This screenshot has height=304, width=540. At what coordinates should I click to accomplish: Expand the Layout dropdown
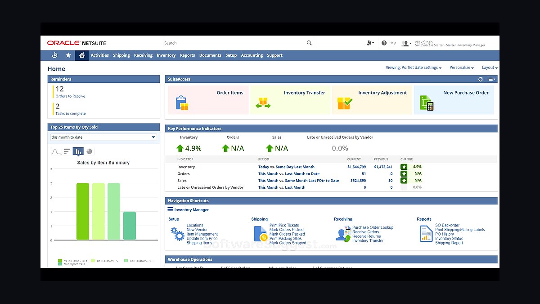pos(490,68)
